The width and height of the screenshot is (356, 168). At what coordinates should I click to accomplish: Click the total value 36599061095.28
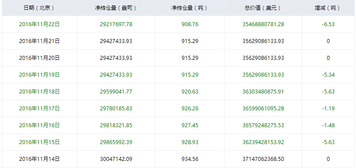[x=263, y=108]
